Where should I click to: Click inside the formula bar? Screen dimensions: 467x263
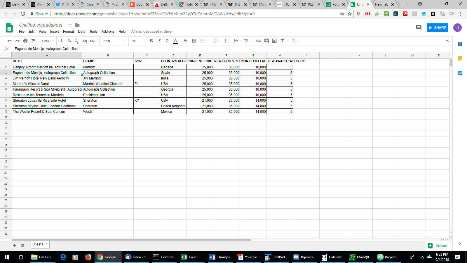point(232,49)
